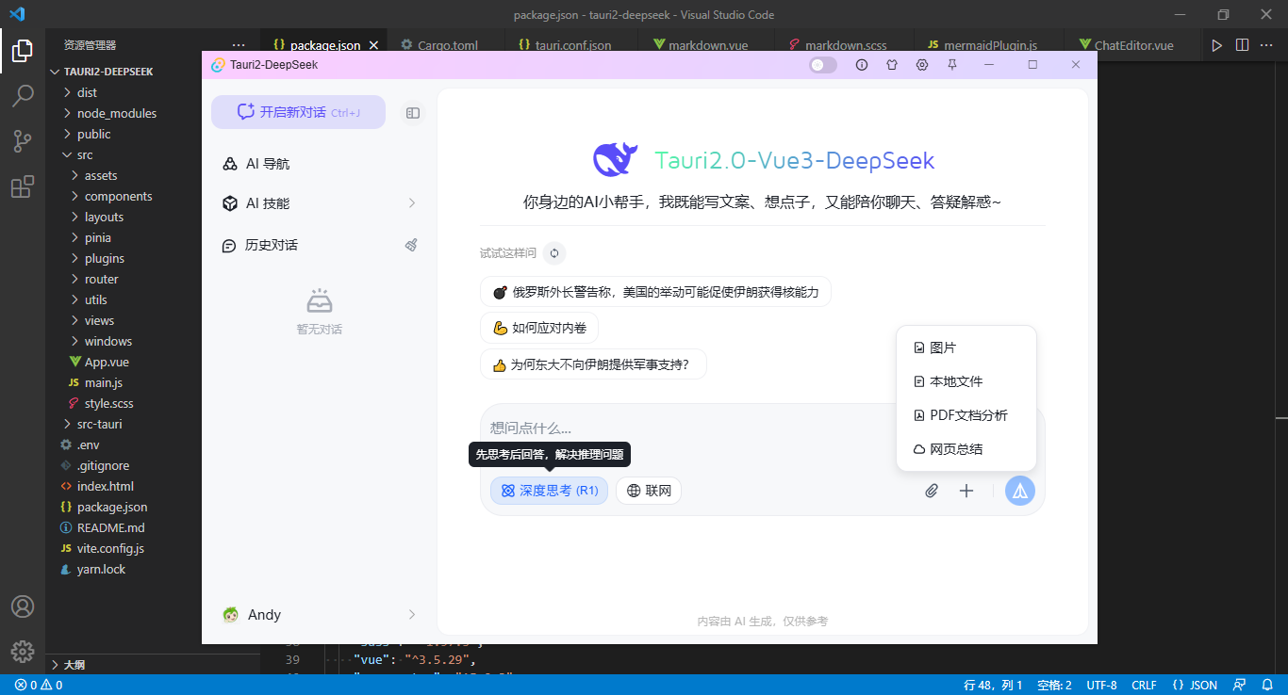Image resolution: width=1288 pixels, height=695 pixels.
Task: Expand the Andy account section
Action: coord(319,614)
